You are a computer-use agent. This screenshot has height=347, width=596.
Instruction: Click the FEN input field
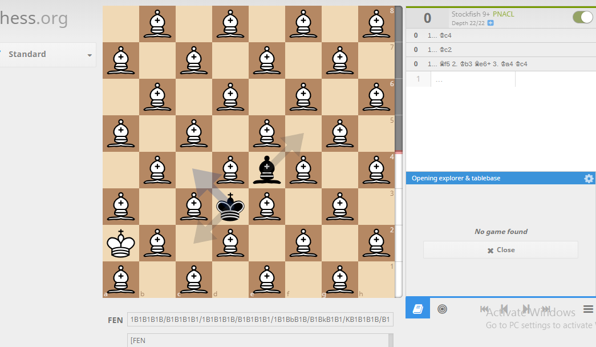pyautogui.click(x=260, y=320)
